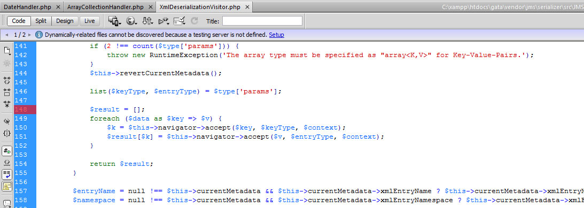Viewport: 584px width, 208px height.
Task: Click line number 154 in gutter
Action: click(x=20, y=164)
